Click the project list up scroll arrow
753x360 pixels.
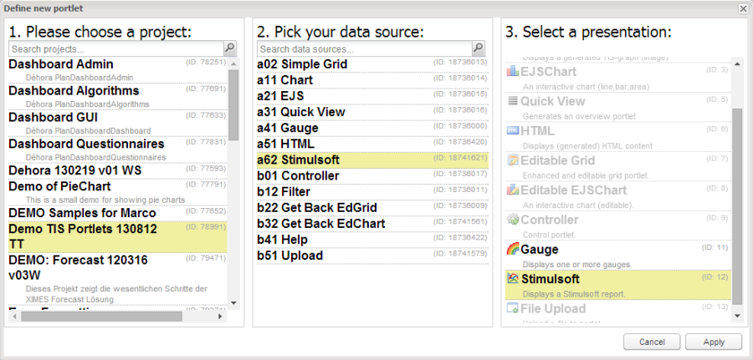233,63
